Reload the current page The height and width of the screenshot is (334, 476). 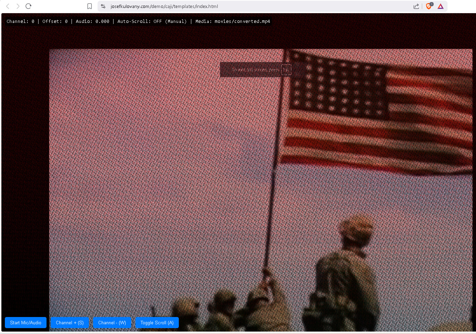click(x=28, y=6)
